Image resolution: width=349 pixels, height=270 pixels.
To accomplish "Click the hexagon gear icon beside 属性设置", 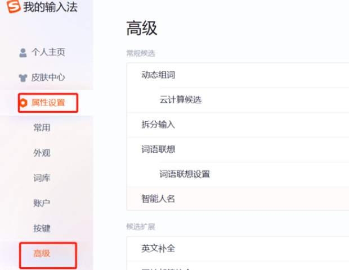I will [x=23, y=103].
